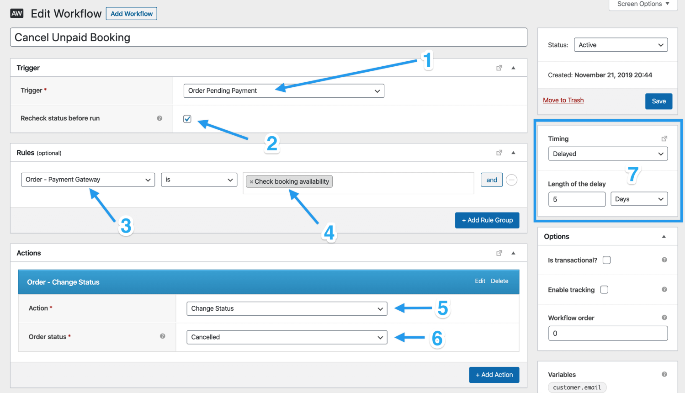The image size is (685, 393).
Task: Open Trigger section via its external link icon
Action: [x=499, y=67]
